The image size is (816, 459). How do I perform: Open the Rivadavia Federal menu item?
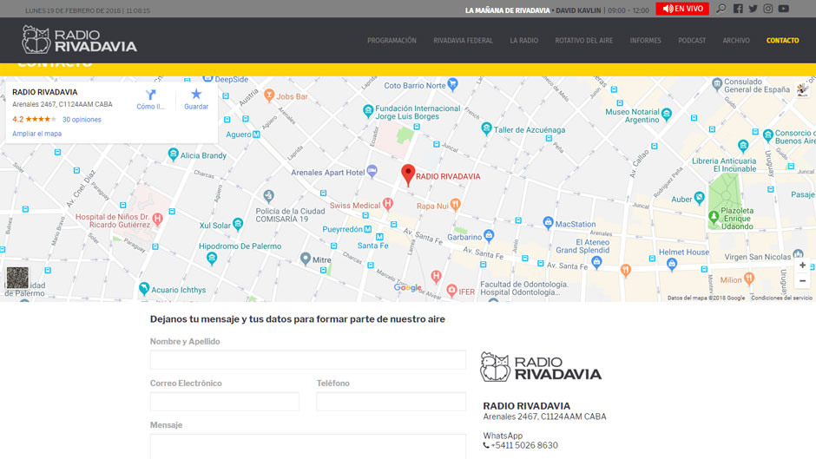click(464, 41)
